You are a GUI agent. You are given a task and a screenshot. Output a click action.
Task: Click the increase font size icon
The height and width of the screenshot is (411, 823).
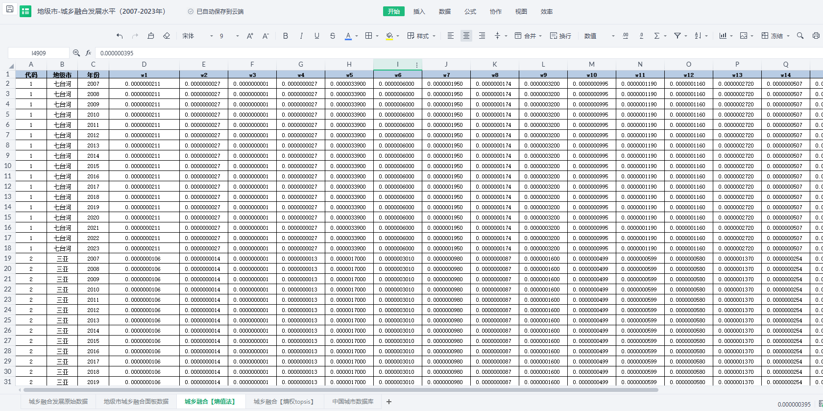click(250, 36)
